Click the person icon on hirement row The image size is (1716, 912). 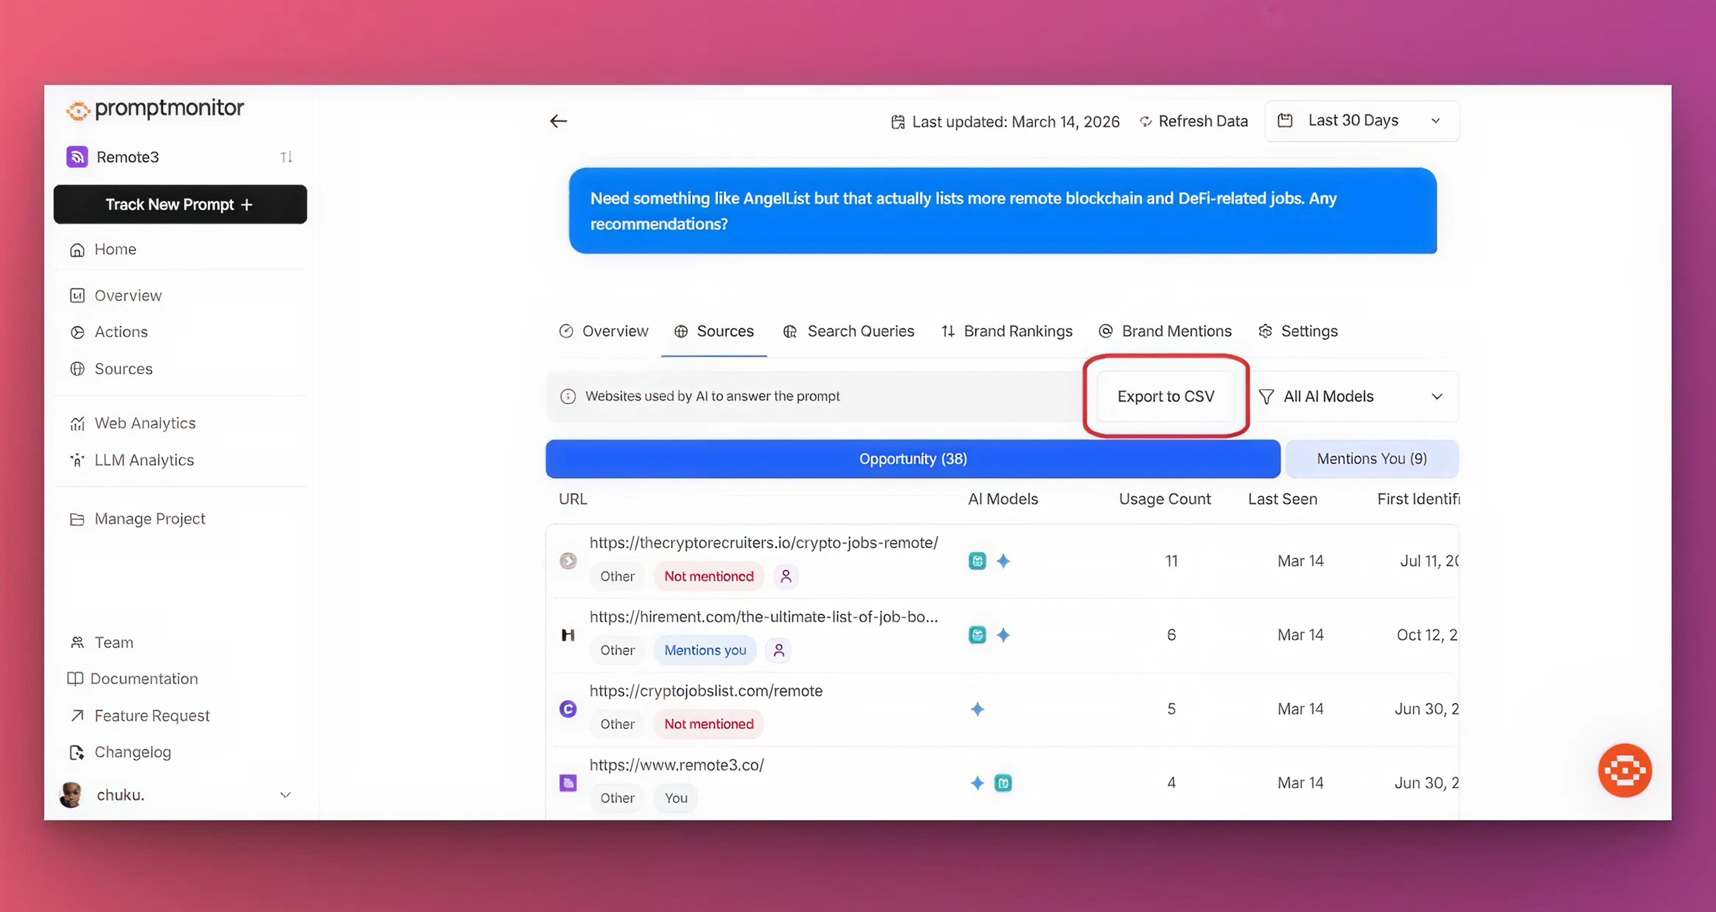pos(779,650)
